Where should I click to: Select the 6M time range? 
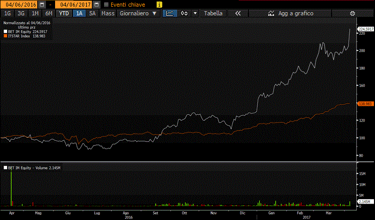tap(48, 13)
